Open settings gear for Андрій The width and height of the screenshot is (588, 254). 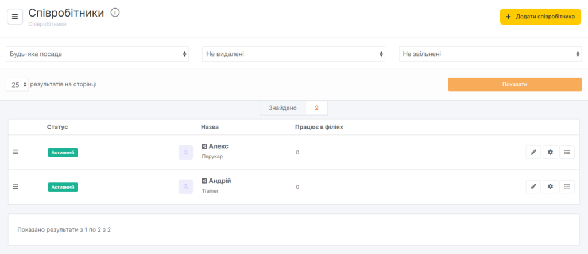point(550,186)
